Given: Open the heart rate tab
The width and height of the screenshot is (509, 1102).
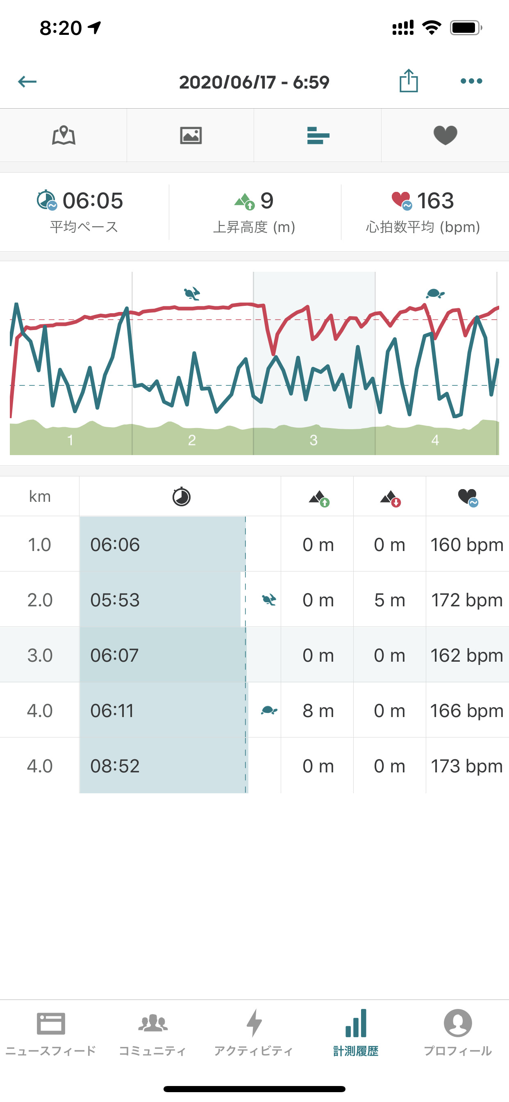Looking at the screenshot, I should (445, 136).
